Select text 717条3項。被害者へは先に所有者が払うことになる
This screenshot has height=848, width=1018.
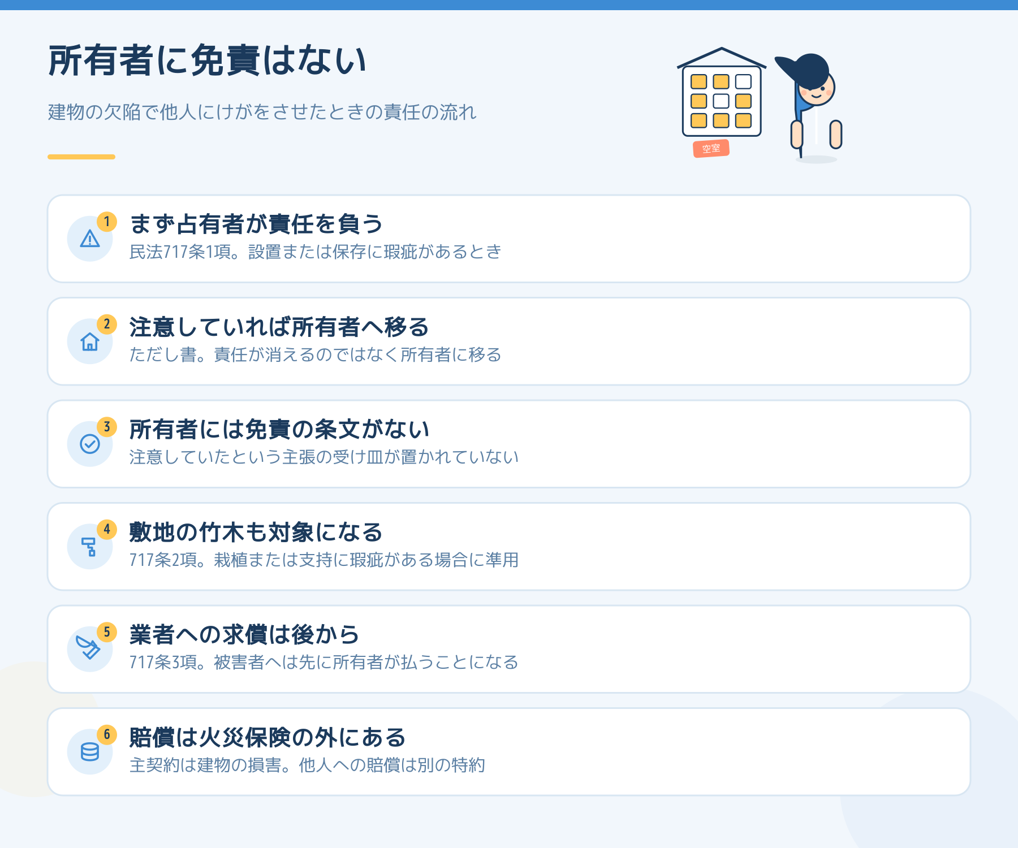(x=324, y=662)
